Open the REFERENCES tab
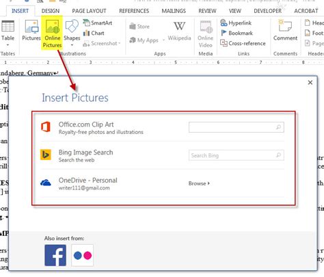This screenshot has width=324, height=277. (134, 11)
